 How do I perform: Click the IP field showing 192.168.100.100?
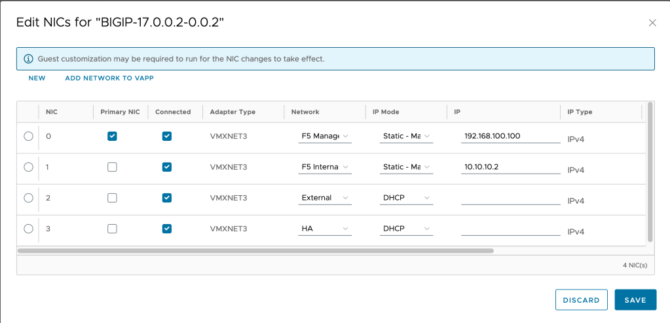510,136
